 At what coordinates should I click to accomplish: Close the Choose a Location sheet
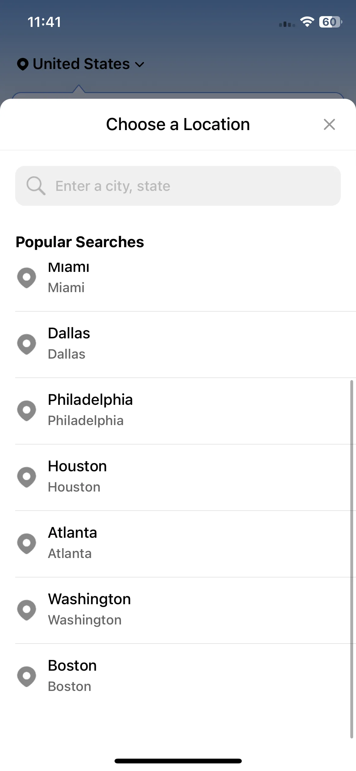(x=329, y=124)
